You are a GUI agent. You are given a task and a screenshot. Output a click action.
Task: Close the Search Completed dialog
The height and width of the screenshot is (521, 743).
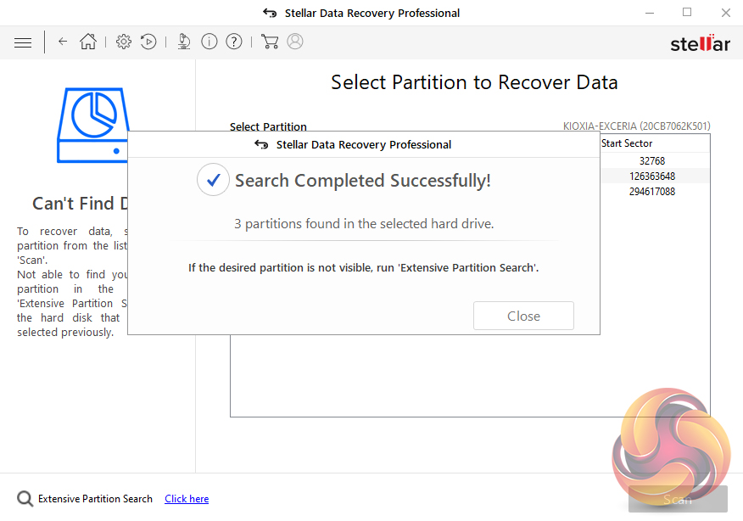[x=523, y=316]
